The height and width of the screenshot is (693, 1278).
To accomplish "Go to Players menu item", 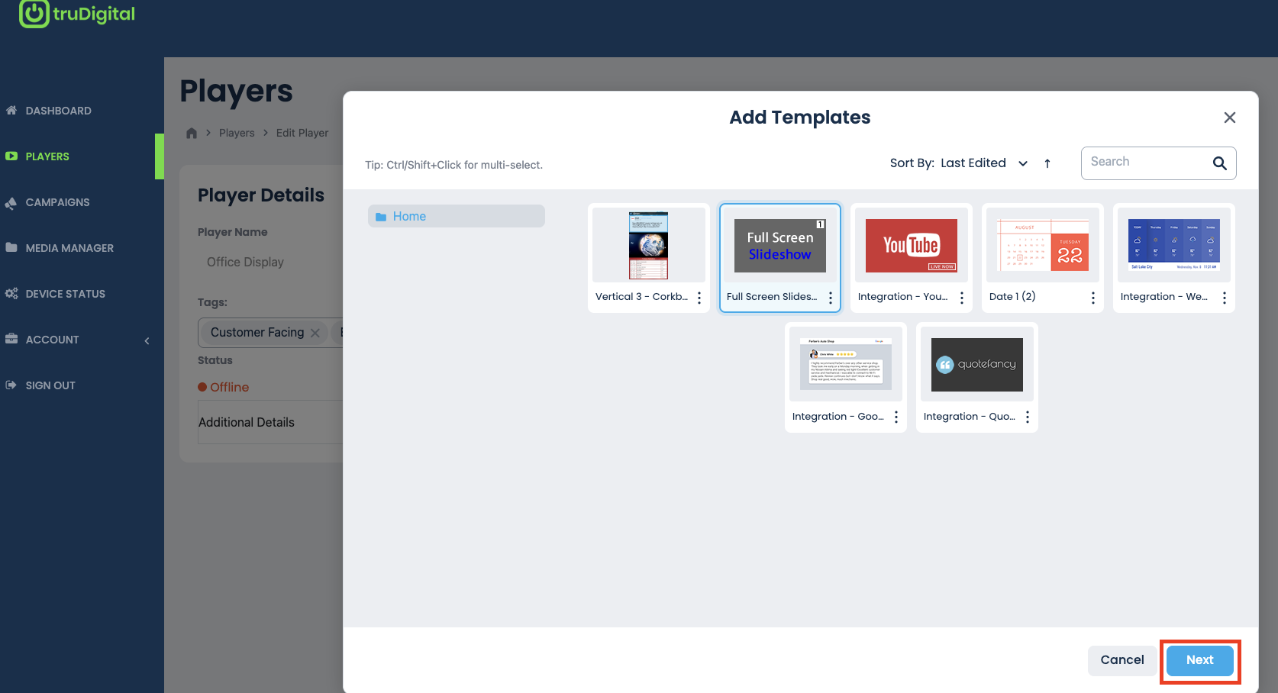I will [47, 156].
